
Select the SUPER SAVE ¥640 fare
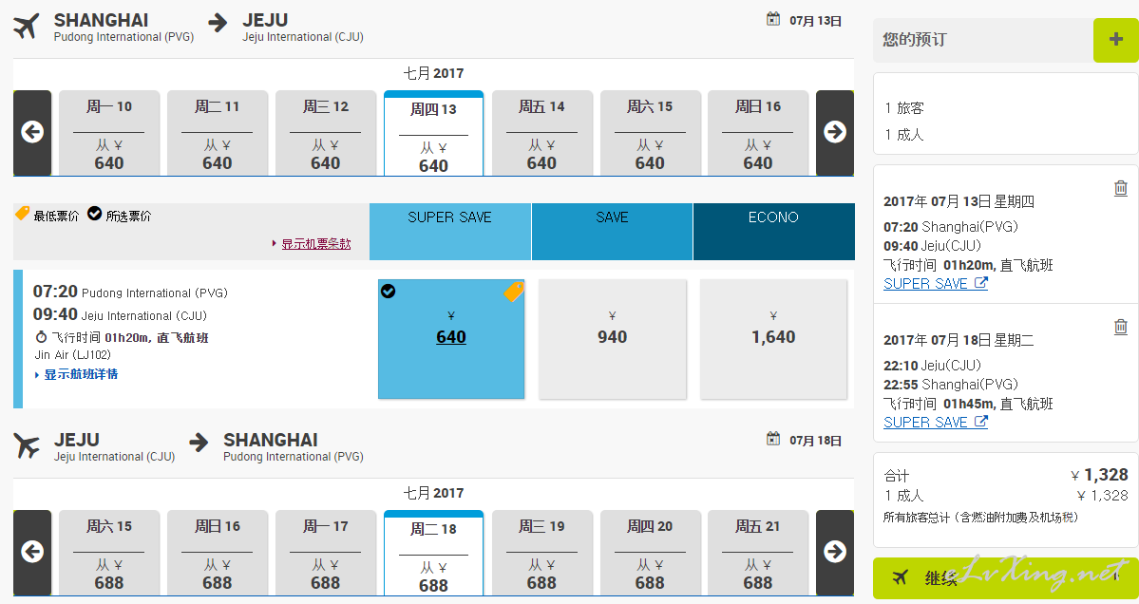coord(451,339)
